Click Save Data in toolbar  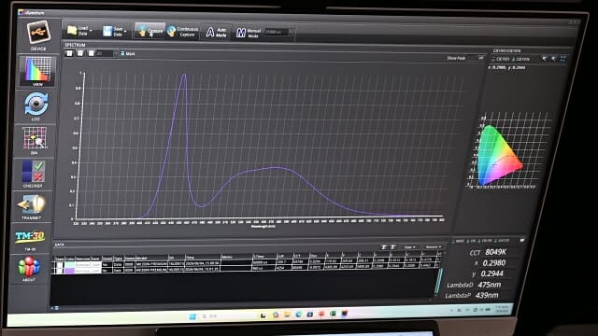click(x=113, y=31)
